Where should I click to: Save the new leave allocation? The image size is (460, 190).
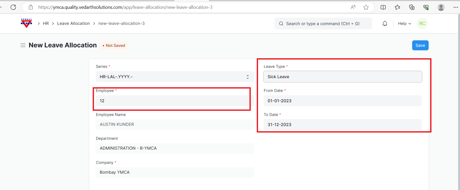420,46
